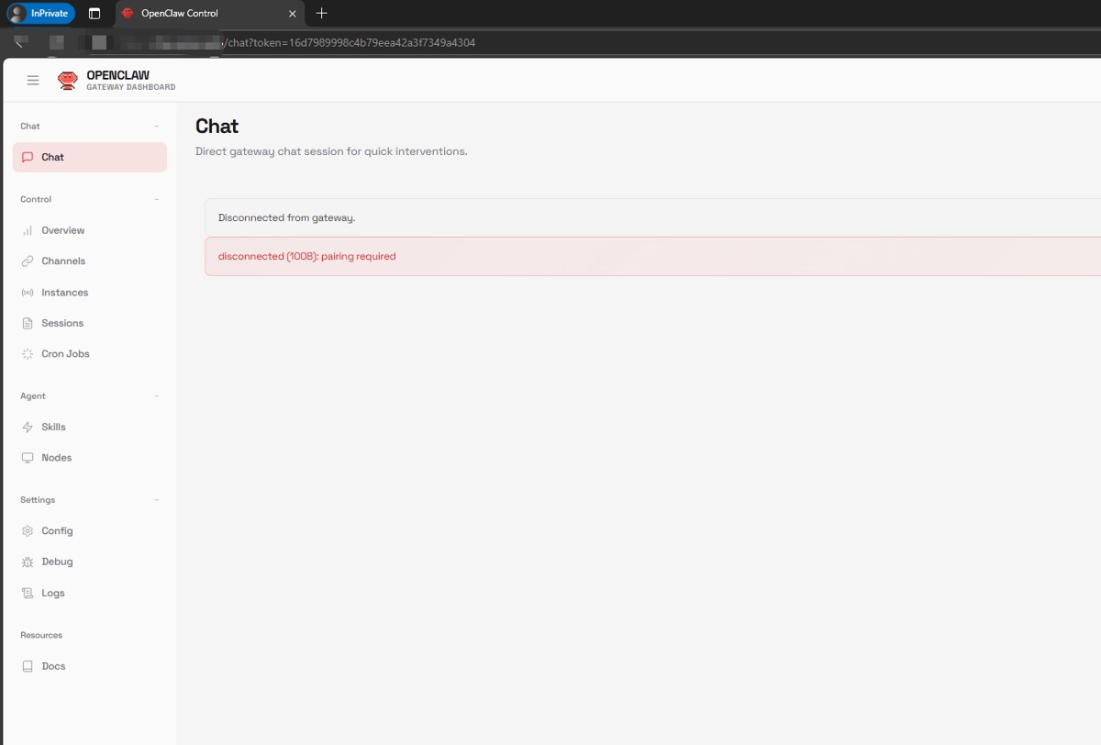Select the Nodes monitor icon
This screenshot has width=1101, height=745.
pyautogui.click(x=28, y=458)
